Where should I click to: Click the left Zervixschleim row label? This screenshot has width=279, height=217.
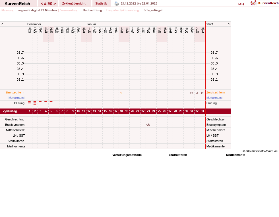click(15, 92)
